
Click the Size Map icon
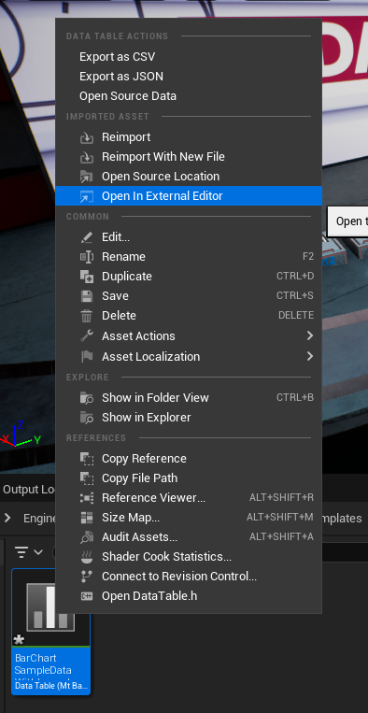tap(86, 518)
